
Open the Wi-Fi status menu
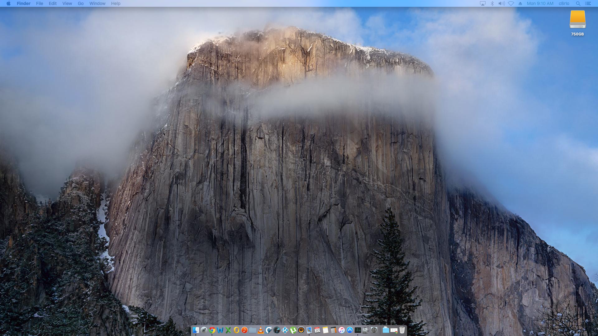click(511, 3)
